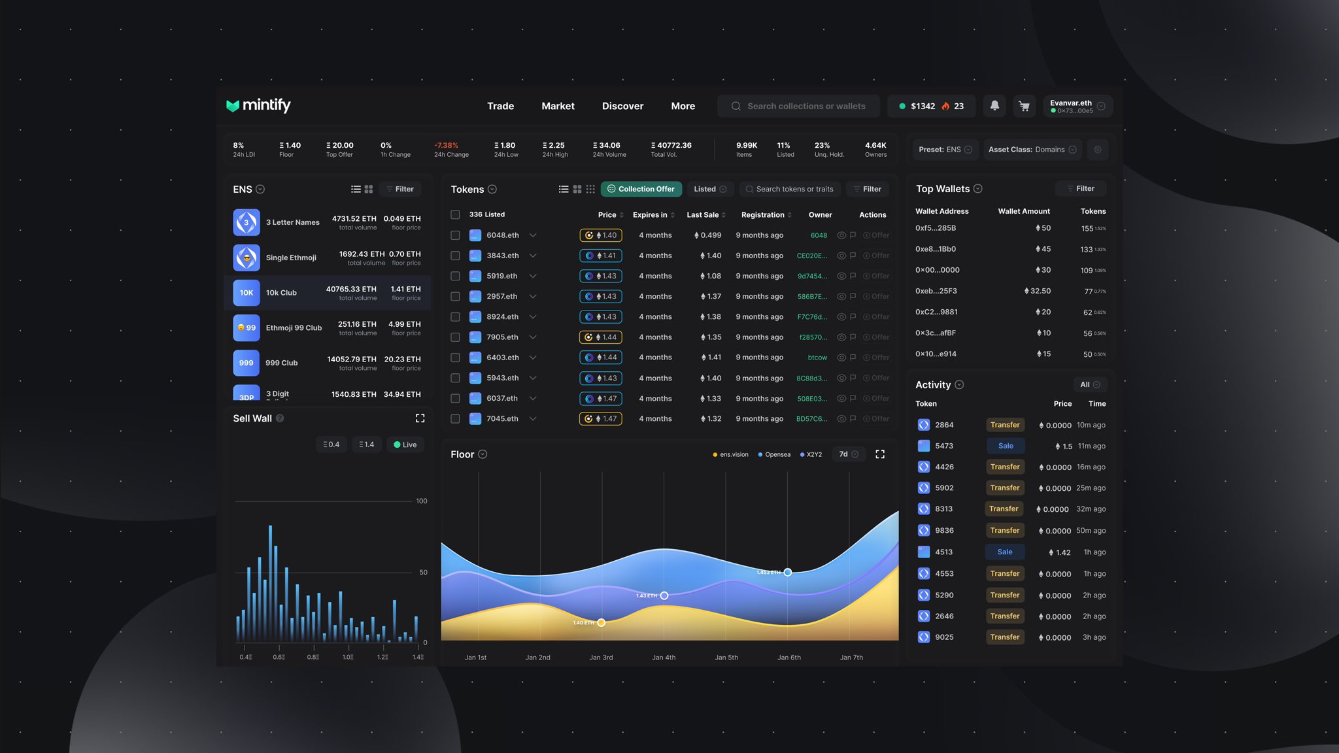Click the Collection Offer button

point(641,189)
